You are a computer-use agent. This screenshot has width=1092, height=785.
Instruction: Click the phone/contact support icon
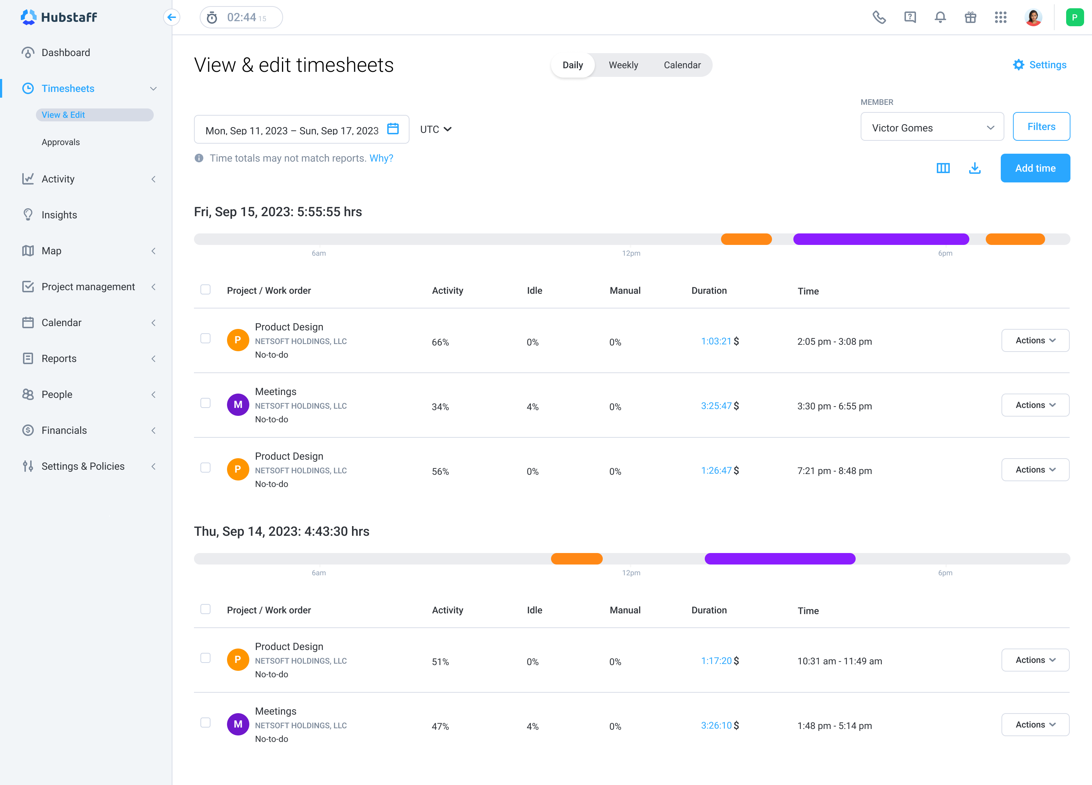pos(879,17)
